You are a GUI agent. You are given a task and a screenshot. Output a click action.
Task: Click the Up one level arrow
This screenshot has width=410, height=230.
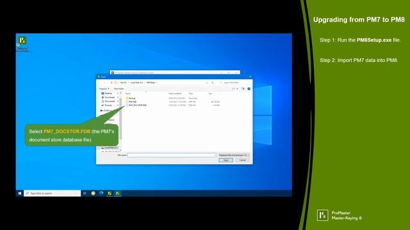(x=111, y=82)
